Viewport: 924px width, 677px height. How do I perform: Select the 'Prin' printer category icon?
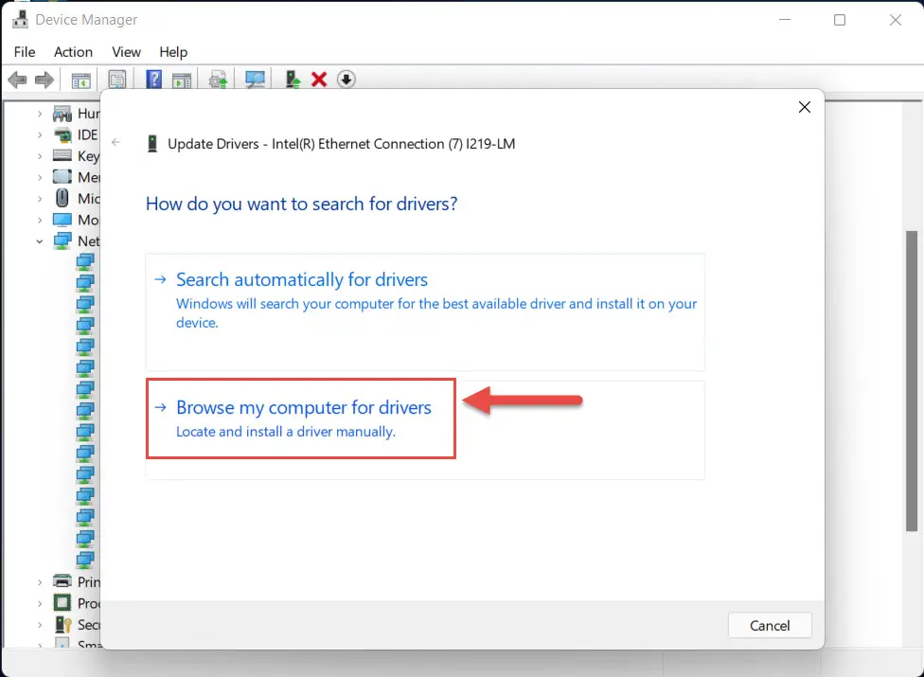(62, 581)
